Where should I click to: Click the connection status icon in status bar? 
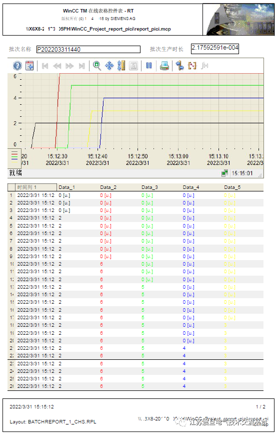pyautogui.click(x=224, y=173)
